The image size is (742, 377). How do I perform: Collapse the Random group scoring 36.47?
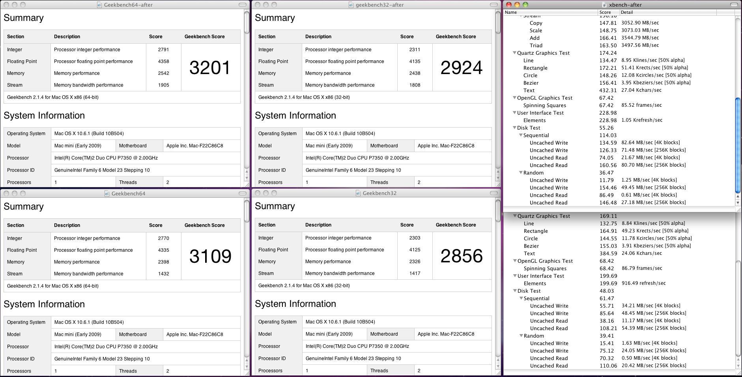pos(521,173)
